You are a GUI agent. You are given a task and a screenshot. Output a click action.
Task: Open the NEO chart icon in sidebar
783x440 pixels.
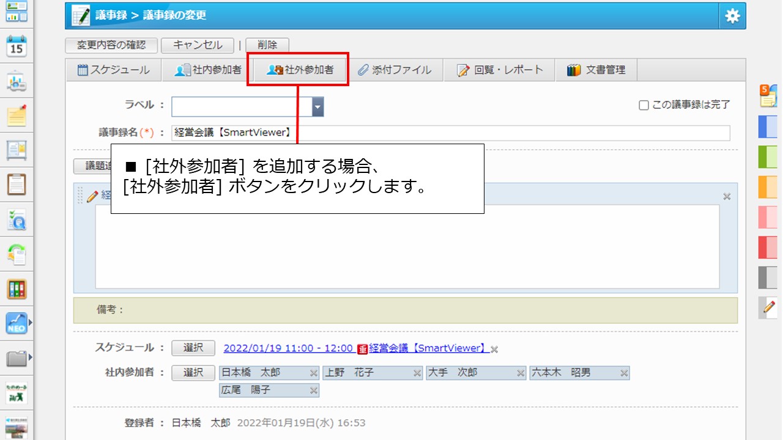tap(17, 323)
